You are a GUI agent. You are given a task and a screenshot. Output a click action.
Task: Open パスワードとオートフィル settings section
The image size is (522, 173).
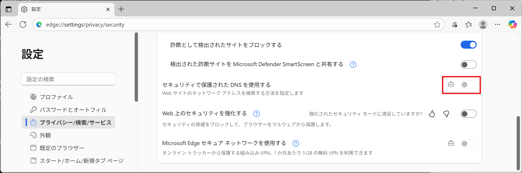(x=68, y=109)
